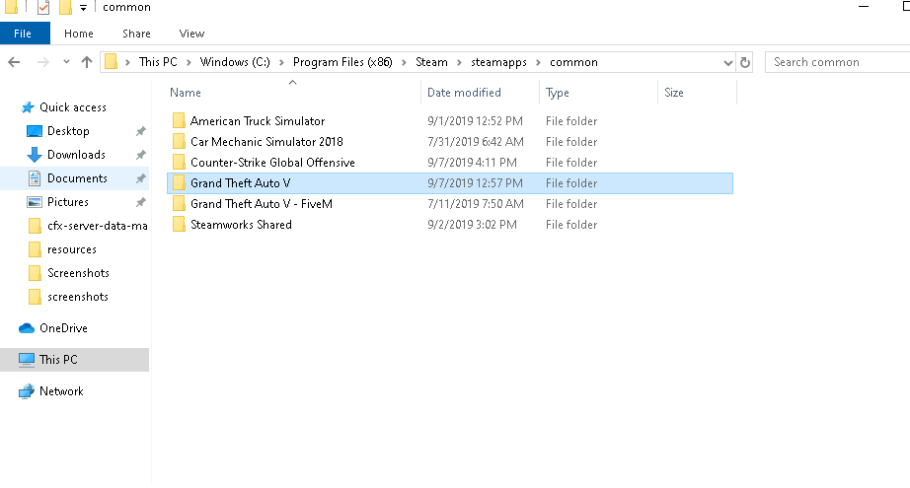Click the Back navigation arrow

[14, 62]
